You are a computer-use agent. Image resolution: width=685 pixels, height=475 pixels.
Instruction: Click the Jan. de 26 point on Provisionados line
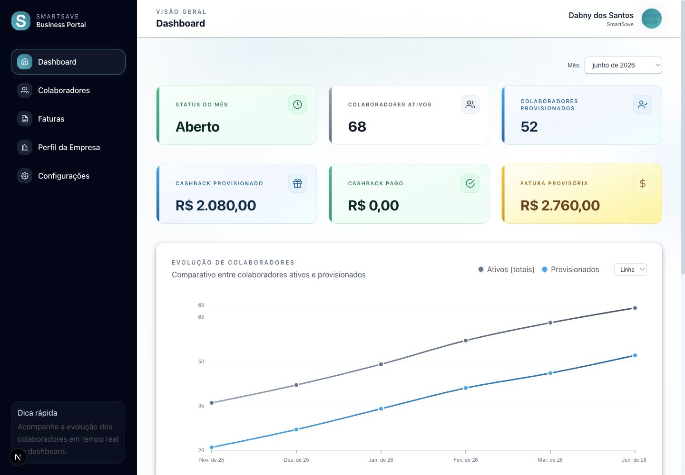pos(381,408)
